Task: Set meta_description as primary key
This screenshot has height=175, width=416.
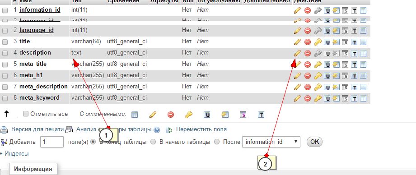Action: tap(318, 87)
